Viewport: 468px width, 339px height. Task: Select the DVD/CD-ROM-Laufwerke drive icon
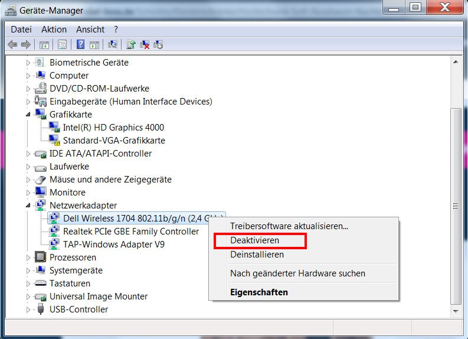[x=40, y=89]
